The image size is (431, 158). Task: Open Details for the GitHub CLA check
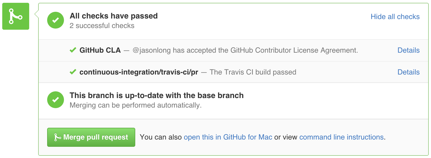pyautogui.click(x=409, y=50)
